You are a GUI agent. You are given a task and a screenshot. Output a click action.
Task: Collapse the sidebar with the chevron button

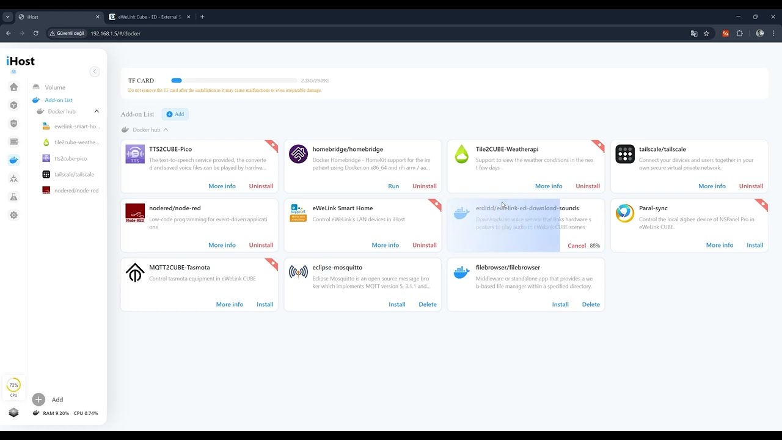[x=95, y=71]
